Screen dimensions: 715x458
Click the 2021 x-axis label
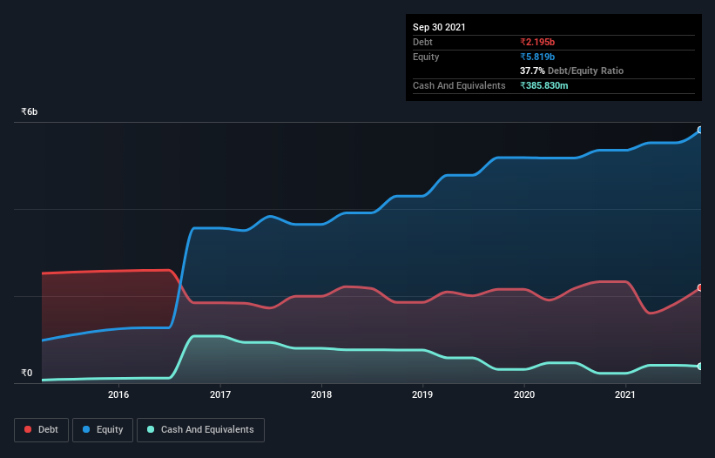(x=625, y=394)
